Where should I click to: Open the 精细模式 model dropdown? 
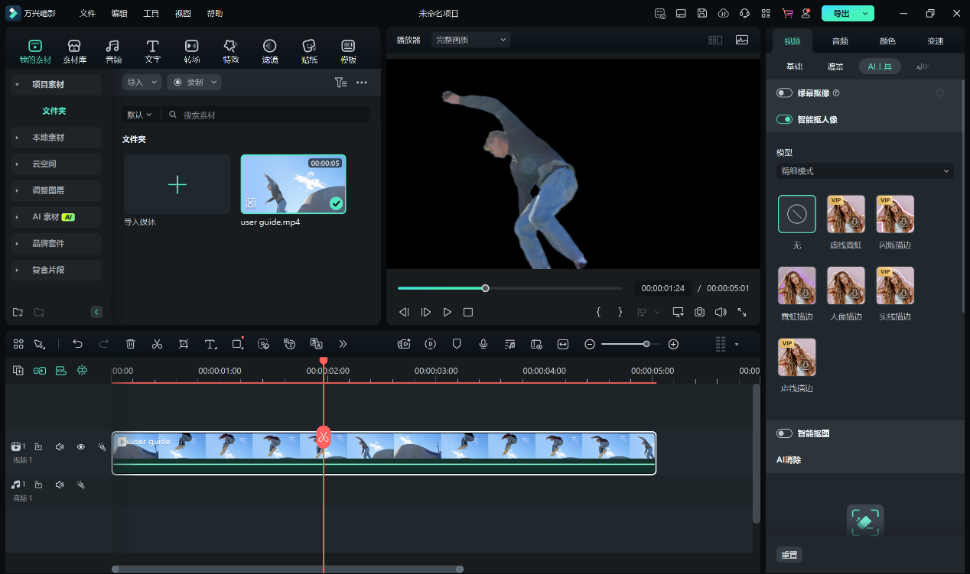pyautogui.click(x=864, y=171)
